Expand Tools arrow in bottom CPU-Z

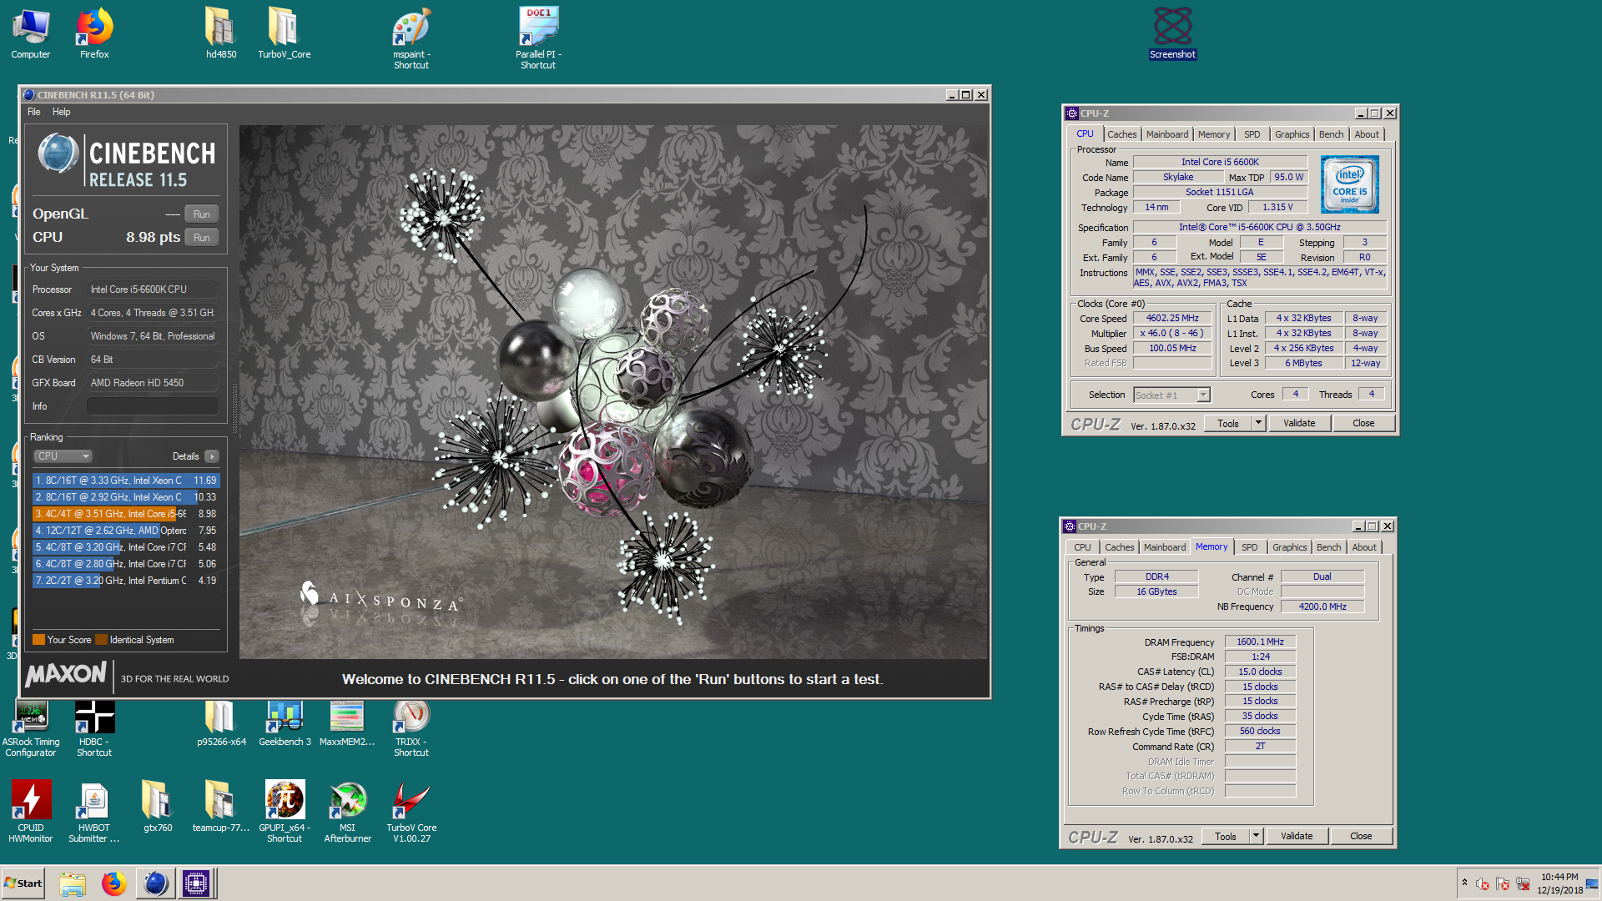(1256, 837)
